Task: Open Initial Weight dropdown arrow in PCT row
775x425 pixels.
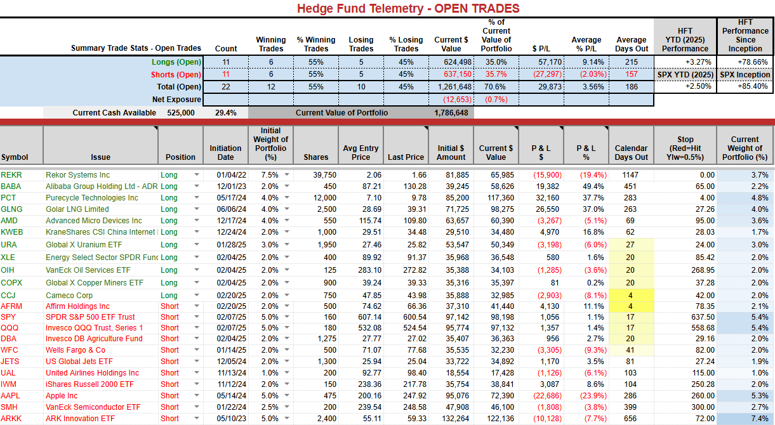Action: [x=288, y=198]
